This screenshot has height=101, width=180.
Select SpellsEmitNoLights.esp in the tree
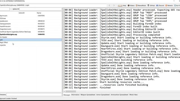coord(8,34)
